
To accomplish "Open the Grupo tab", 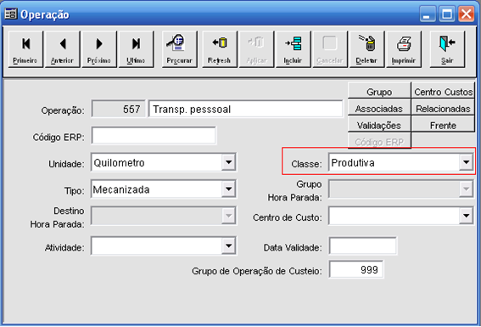I will click(379, 92).
